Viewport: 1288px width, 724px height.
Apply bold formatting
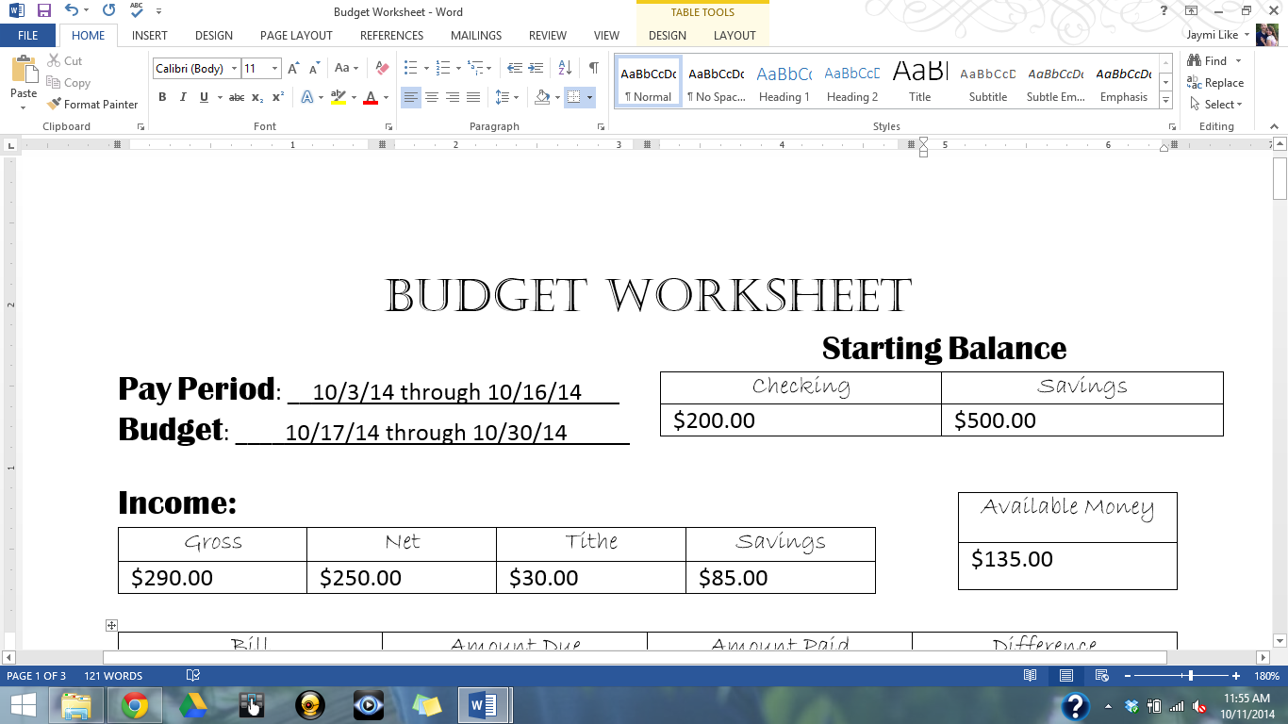point(162,97)
